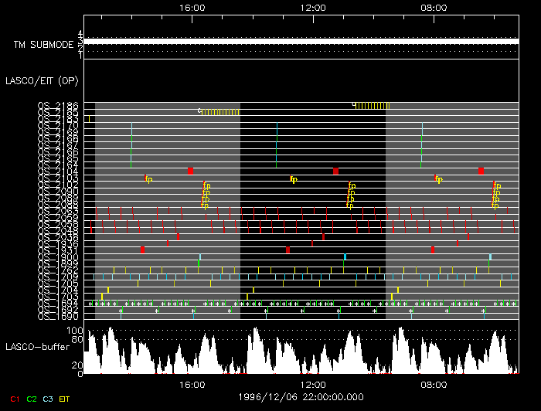Click the green C2 legend entry

32,399
